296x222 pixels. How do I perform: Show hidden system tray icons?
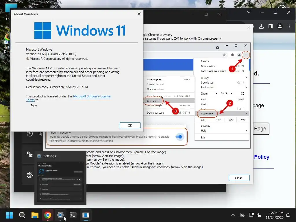233,215
